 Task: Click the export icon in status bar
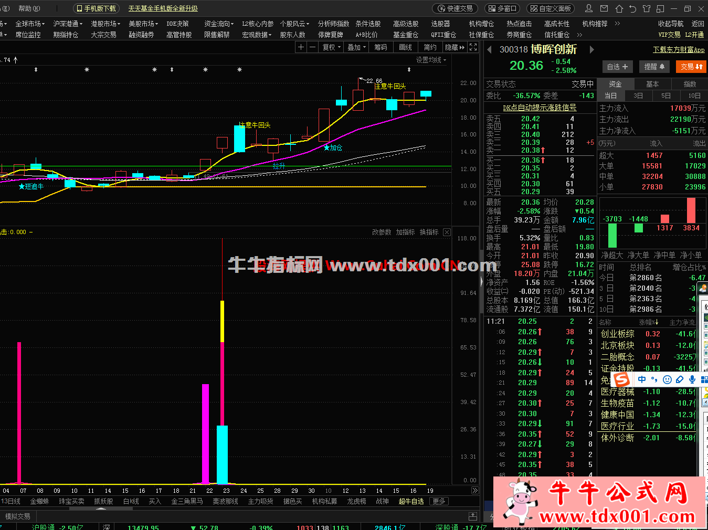point(473,516)
